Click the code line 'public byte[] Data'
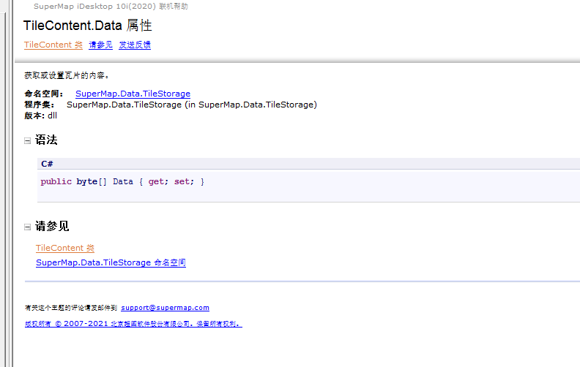 coord(122,181)
